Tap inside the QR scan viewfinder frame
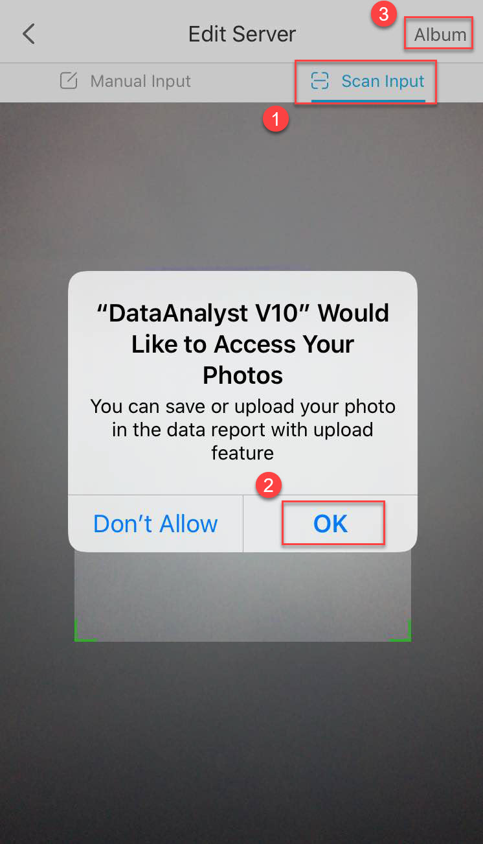 243,596
